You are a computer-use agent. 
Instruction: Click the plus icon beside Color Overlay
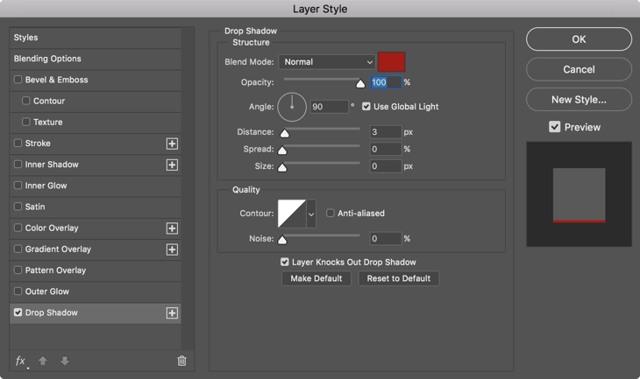(172, 228)
